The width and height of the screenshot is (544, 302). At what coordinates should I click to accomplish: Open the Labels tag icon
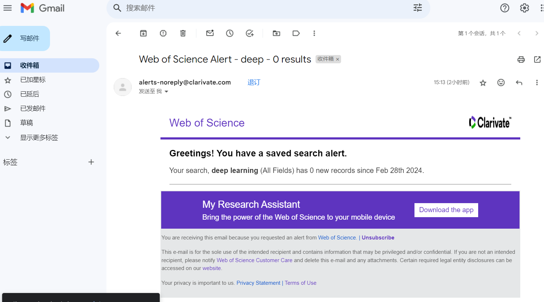(x=296, y=33)
